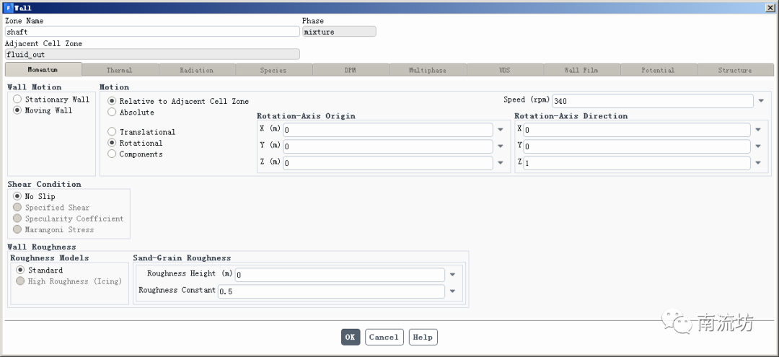Cancel the Wall dialog
The width and height of the screenshot is (779, 357).
384,337
